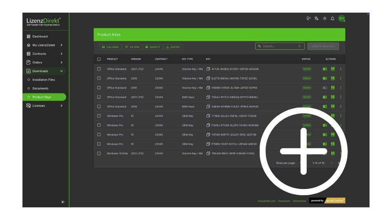This screenshot has height=220, width=392.
Task: Check the Office Standard 2016 row checkbox
Action: (99, 88)
